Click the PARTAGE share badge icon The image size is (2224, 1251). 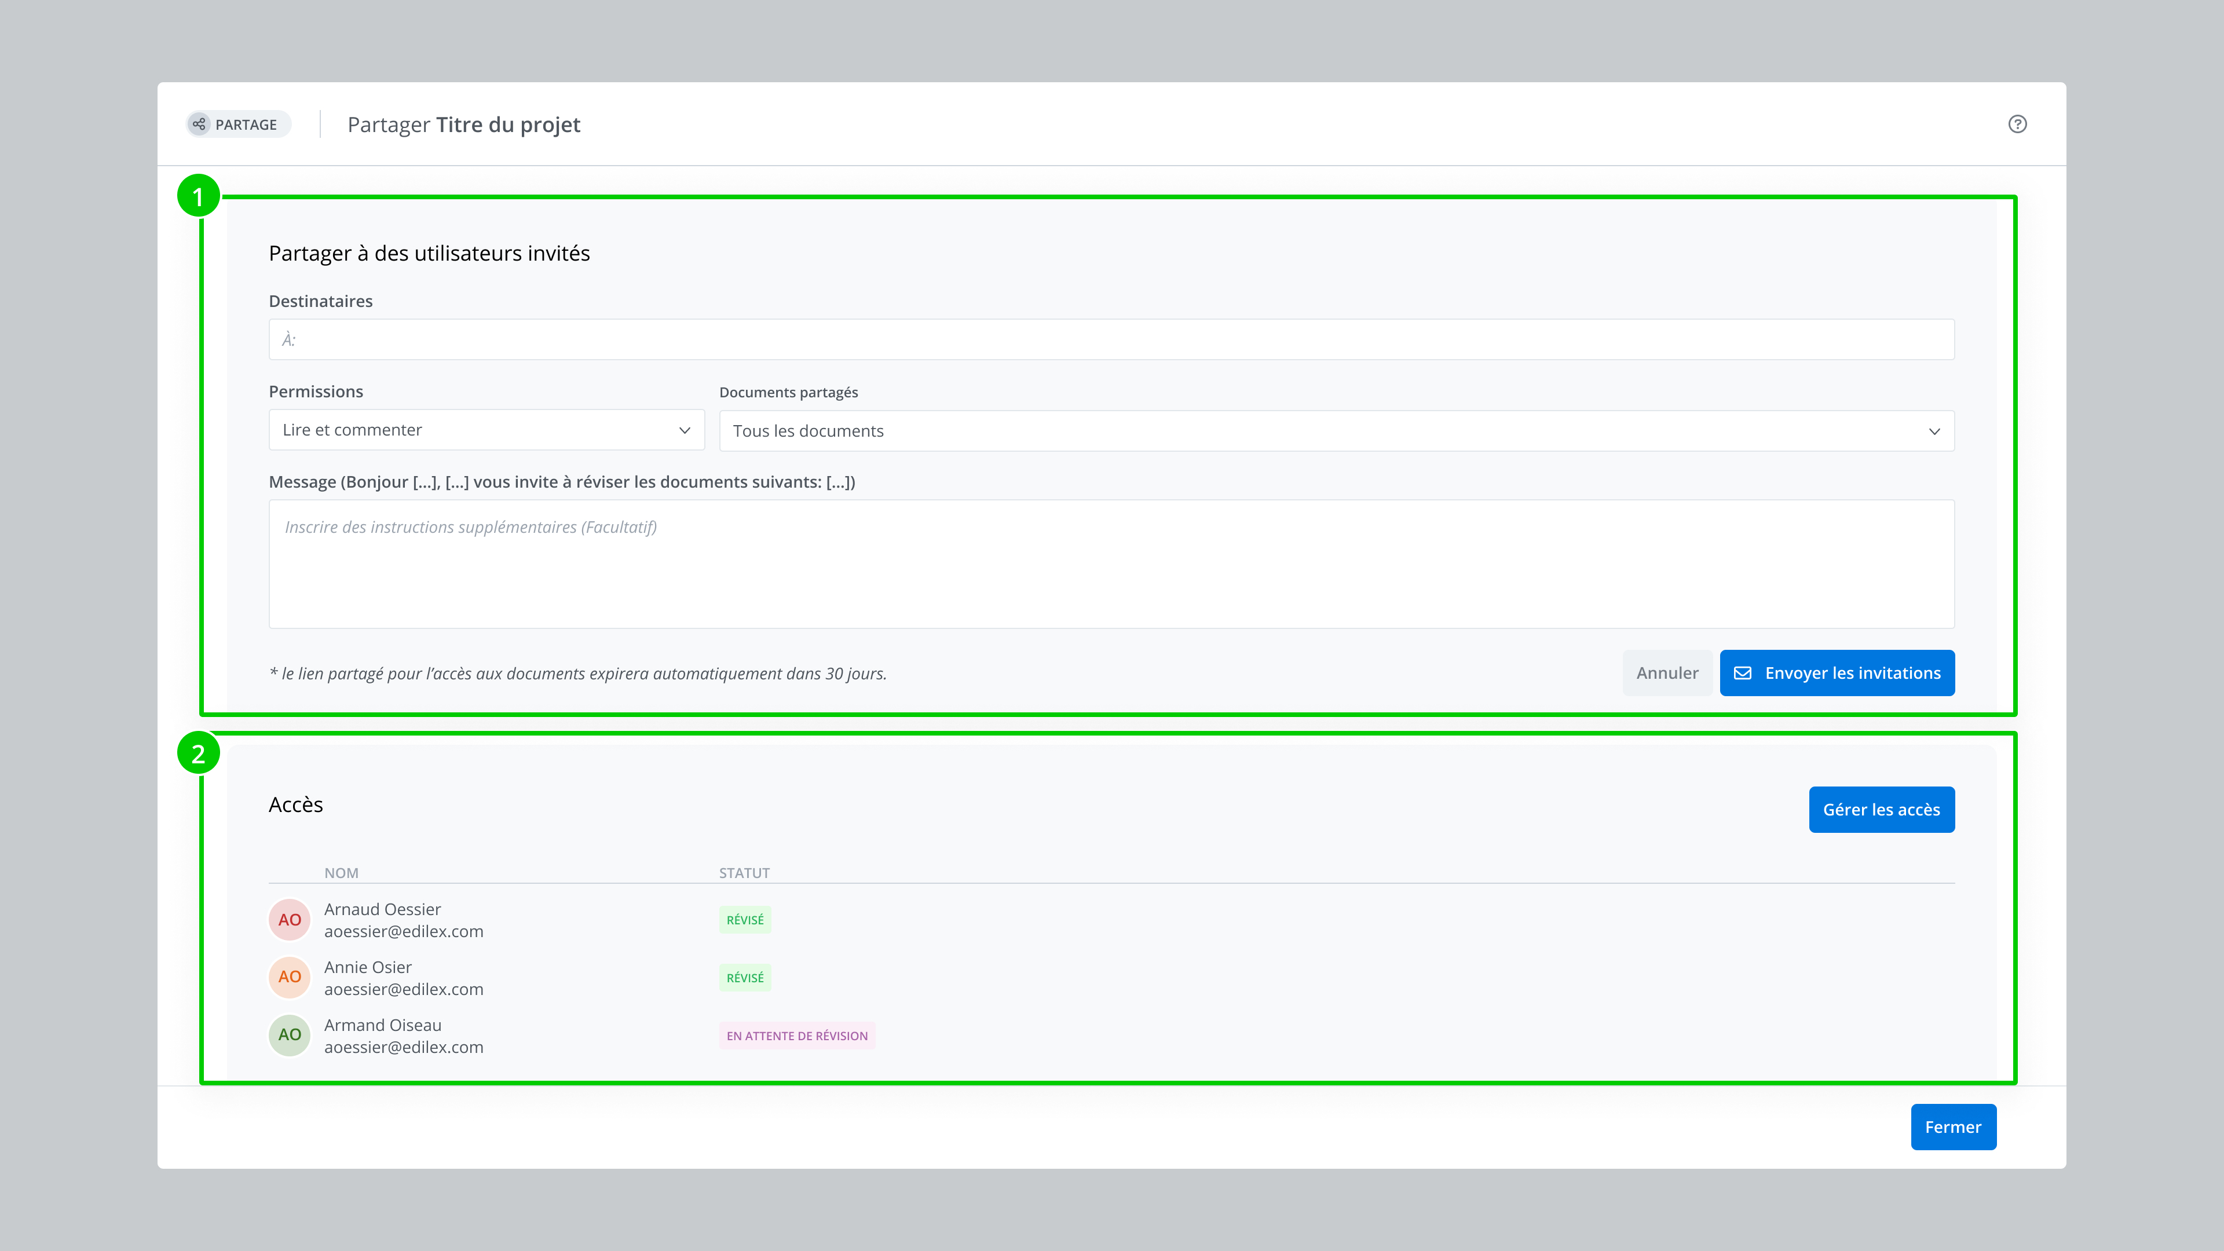click(x=199, y=125)
